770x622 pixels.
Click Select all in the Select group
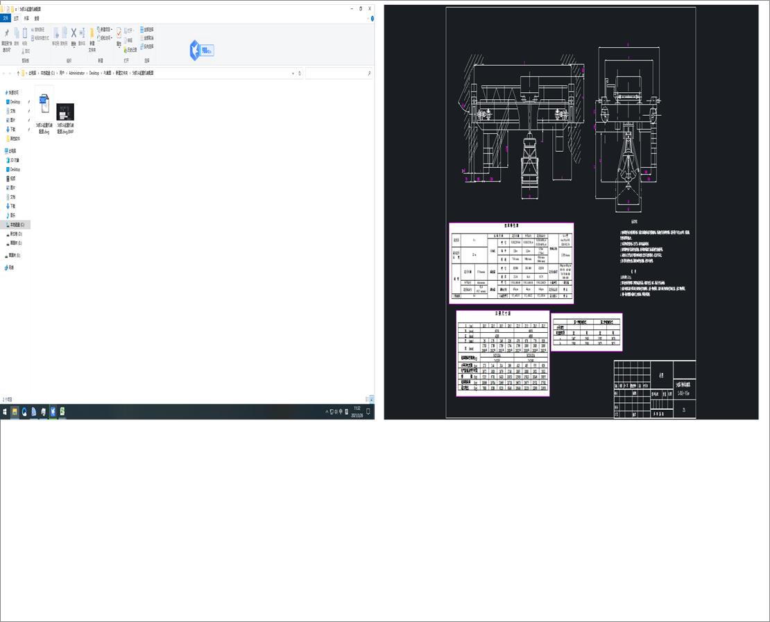tap(147, 29)
